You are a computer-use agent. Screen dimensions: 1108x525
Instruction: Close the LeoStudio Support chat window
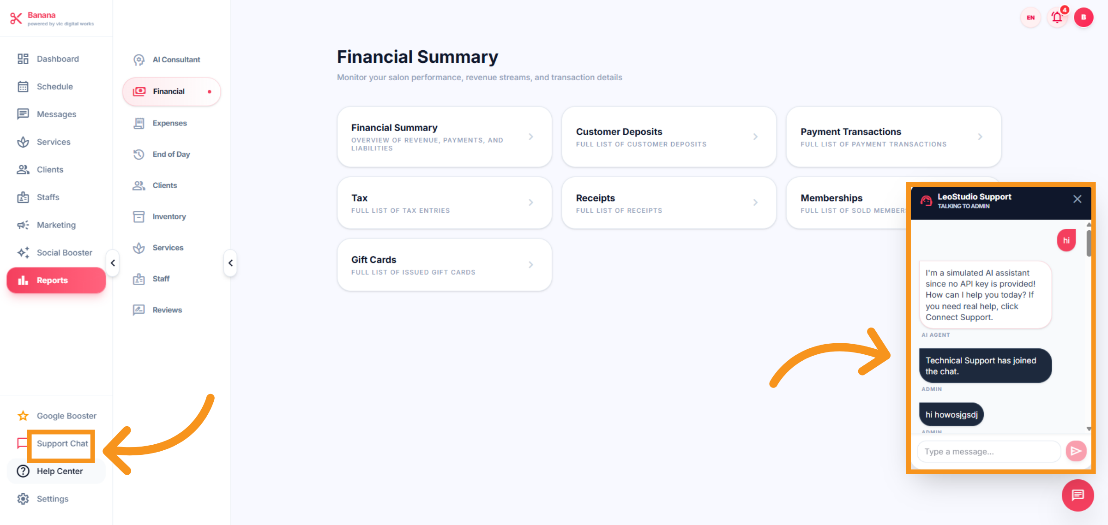click(x=1077, y=199)
